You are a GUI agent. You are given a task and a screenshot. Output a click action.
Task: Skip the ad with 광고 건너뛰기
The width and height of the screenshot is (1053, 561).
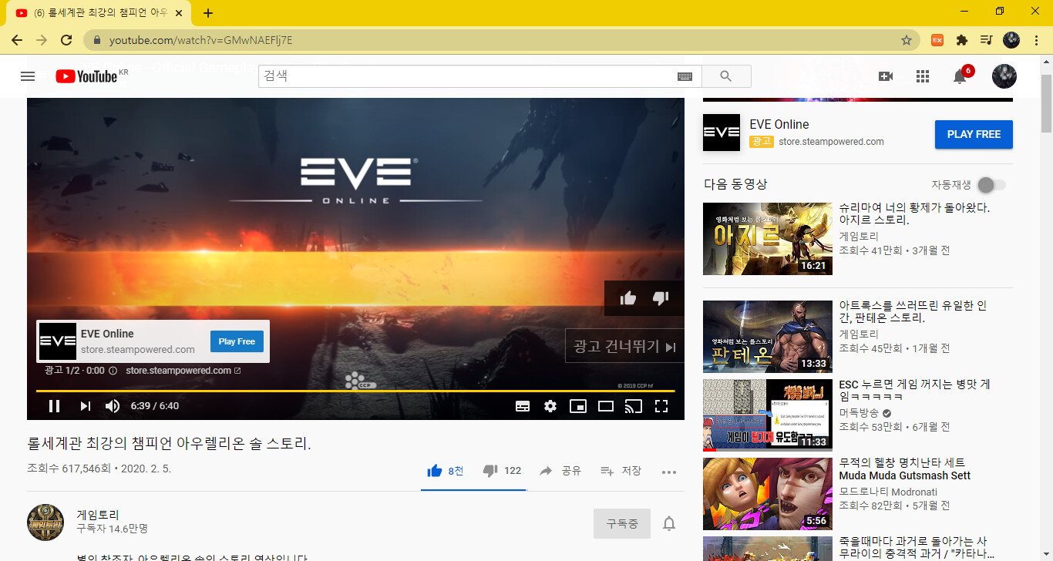tap(624, 347)
